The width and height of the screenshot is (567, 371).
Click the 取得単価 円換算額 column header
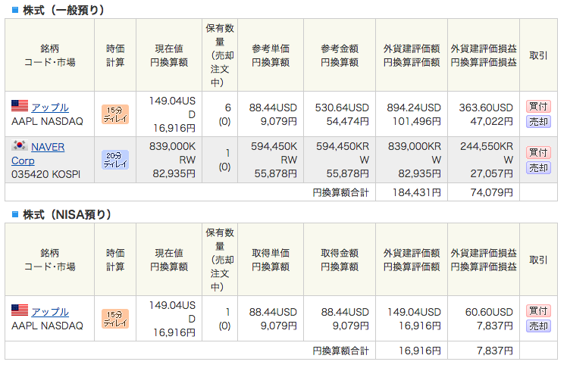coord(271,260)
